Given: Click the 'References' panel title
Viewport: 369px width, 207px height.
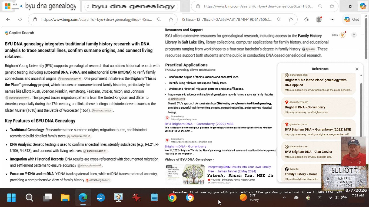Looking at the screenshot, I should [320, 69].
